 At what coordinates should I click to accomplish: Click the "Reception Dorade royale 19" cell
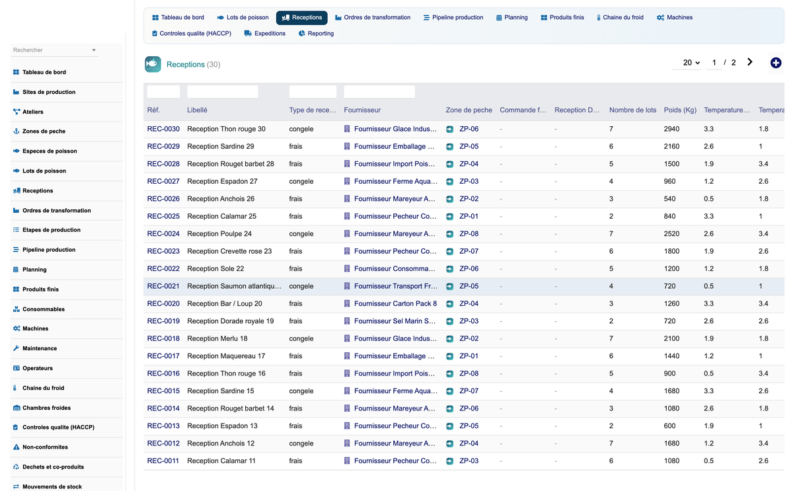tap(230, 321)
